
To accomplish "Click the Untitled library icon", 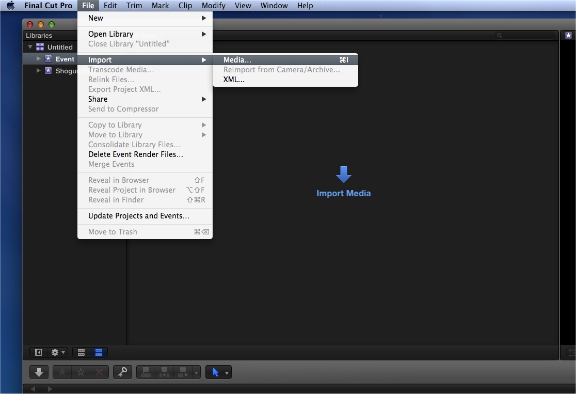I will tap(40, 47).
